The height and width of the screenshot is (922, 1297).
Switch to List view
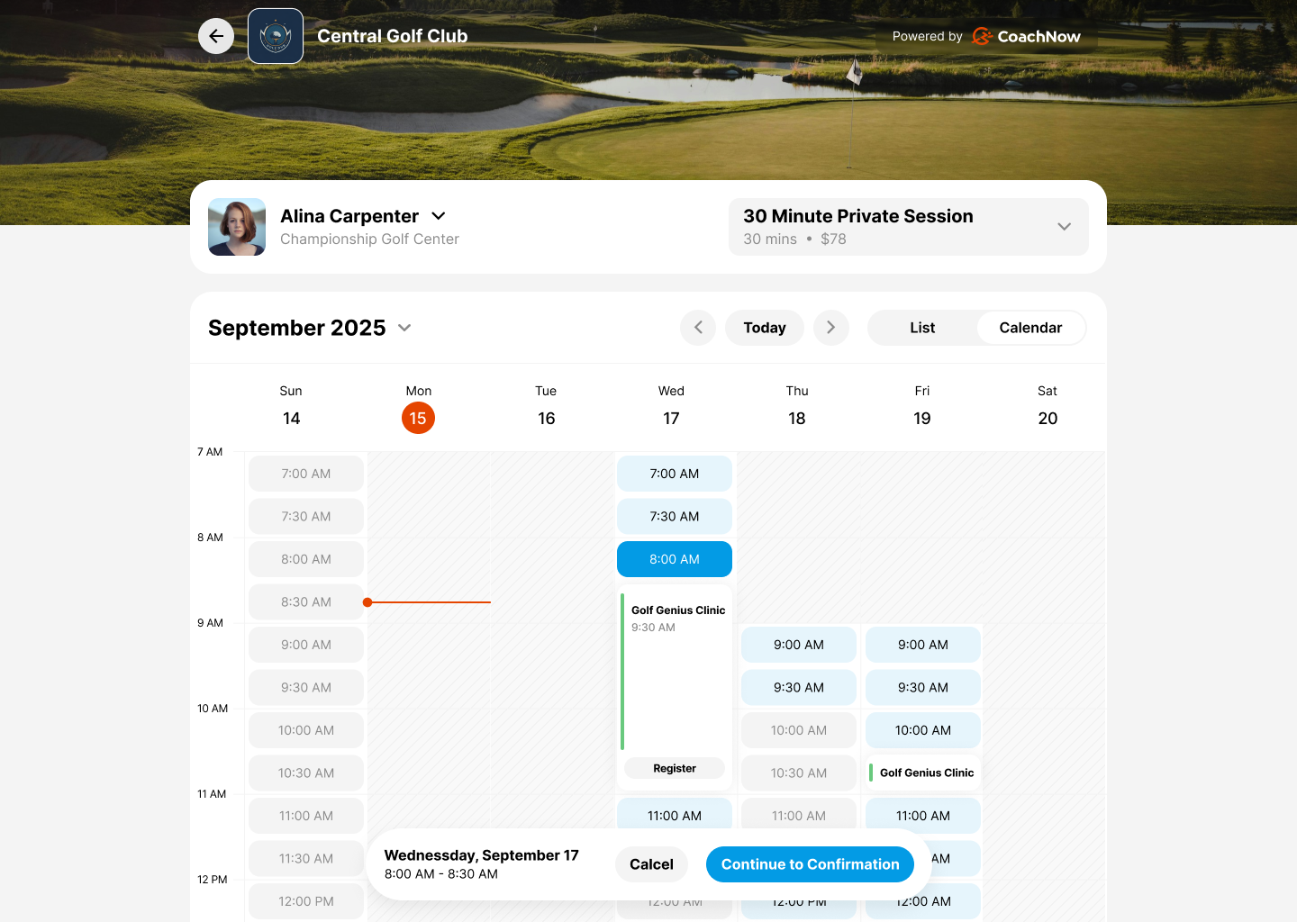pyautogui.click(x=922, y=328)
